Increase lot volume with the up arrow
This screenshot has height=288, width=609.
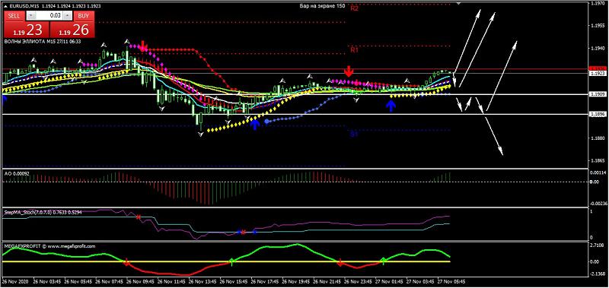pos(68,16)
